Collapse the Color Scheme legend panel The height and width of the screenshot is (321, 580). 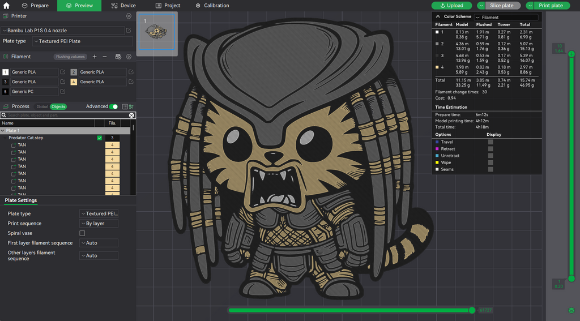coord(438,16)
